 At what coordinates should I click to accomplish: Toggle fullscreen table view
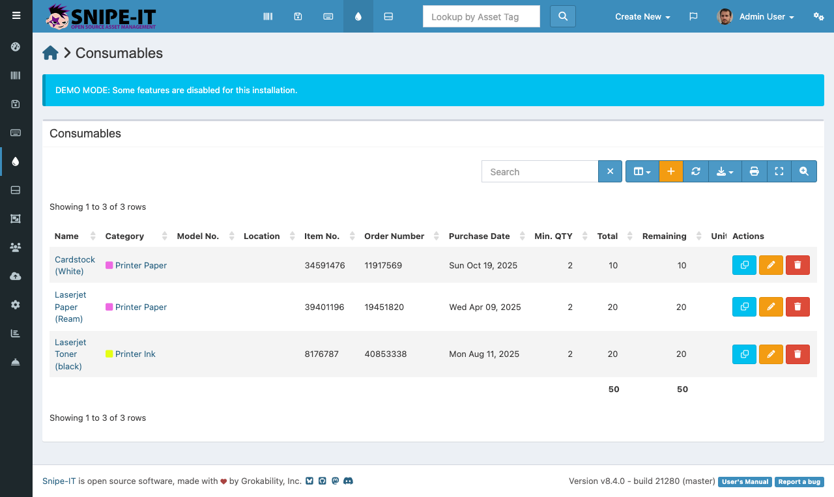(779, 171)
